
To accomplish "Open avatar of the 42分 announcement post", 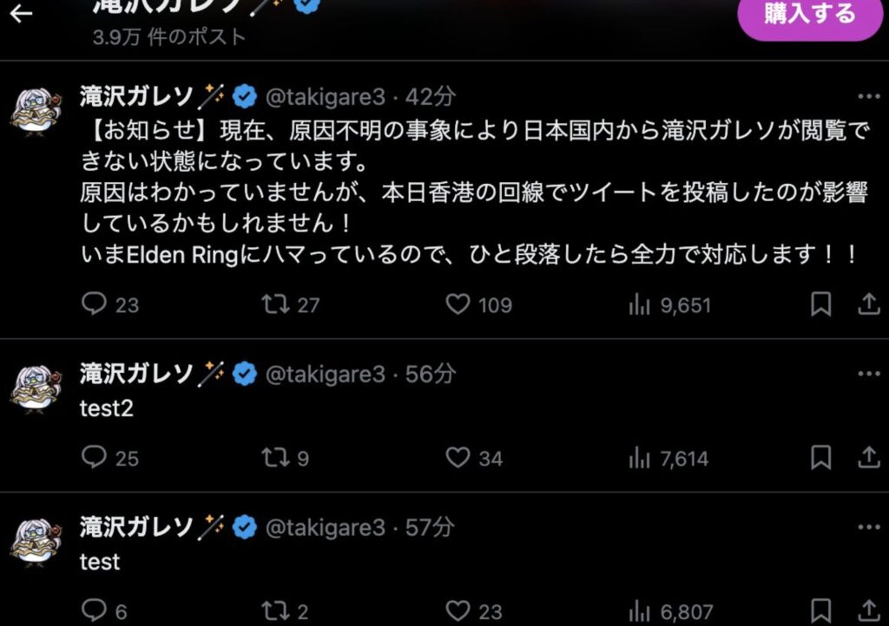I will click(36, 113).
